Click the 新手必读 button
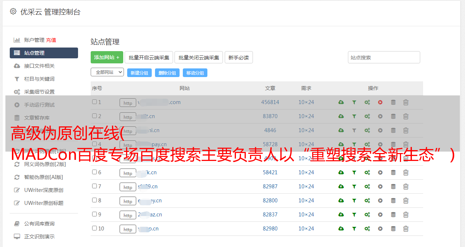This screenshot has height=247, width=465. (x=238, y=57)
